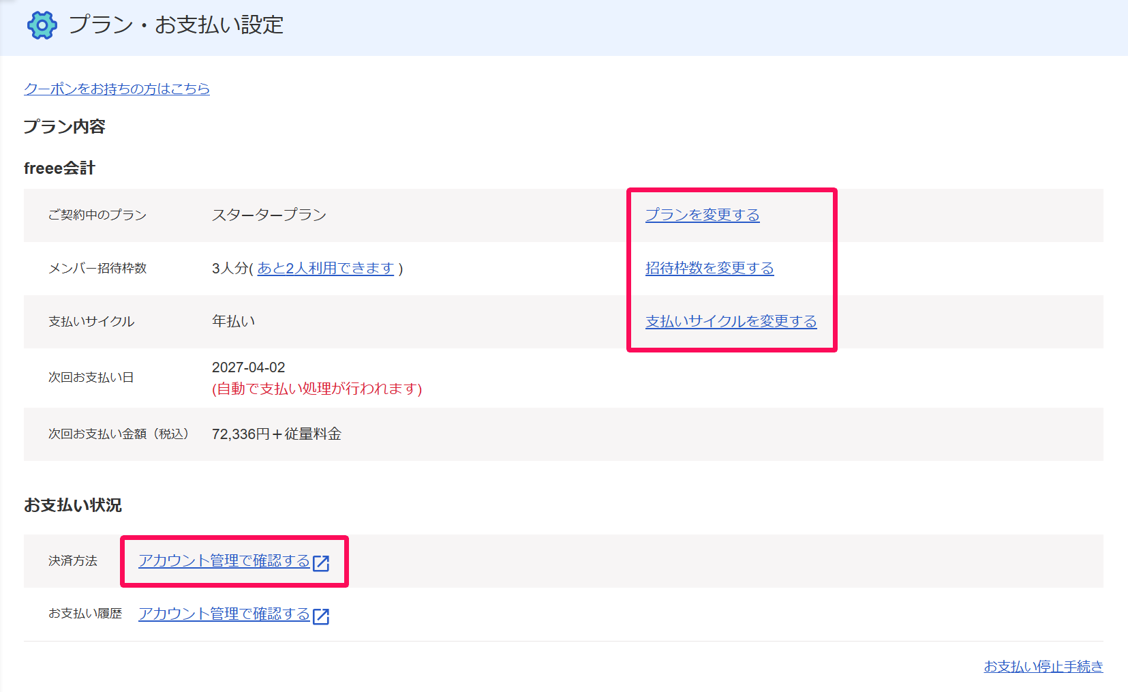Click the お支払い状況 section heading
Image resolution: width=1128 pixels, height=692 pixels.
point(73,505)
